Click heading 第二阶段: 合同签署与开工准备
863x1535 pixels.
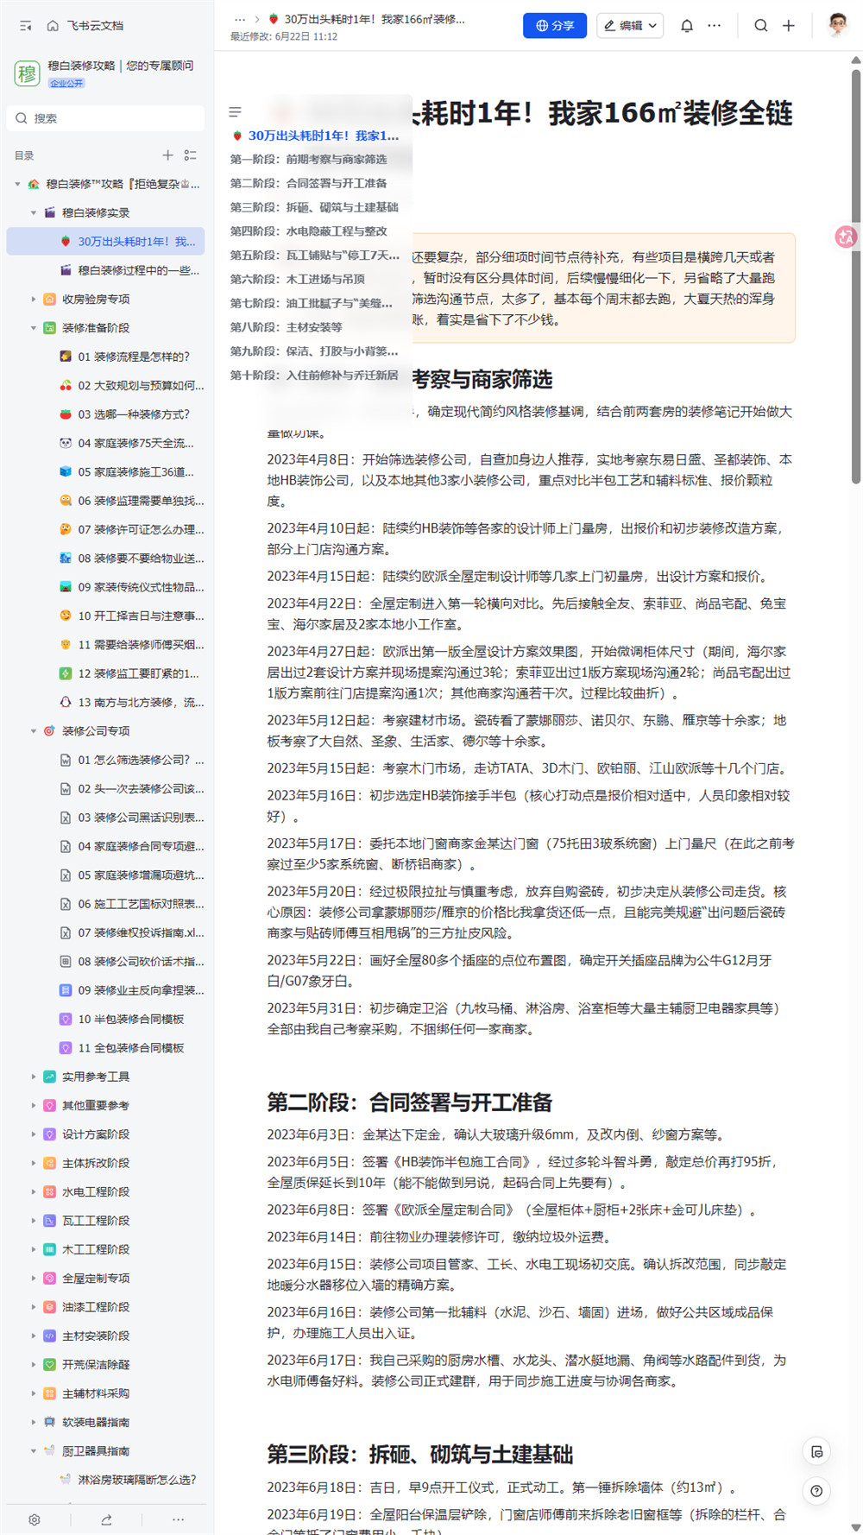(409, 1102)
